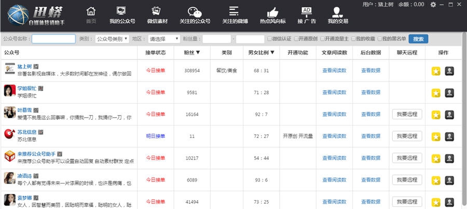Blacklist the 苏北信息 account via person icon

coord(449,136)
